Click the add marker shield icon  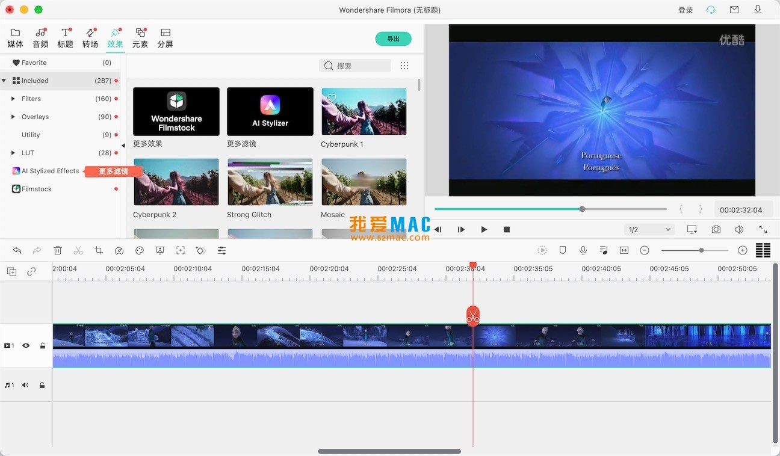click(x=563, y=250)
